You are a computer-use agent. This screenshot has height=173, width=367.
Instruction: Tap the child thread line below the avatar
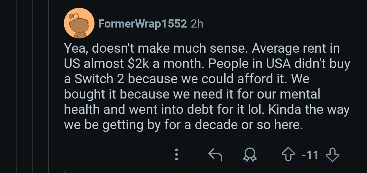(x=65, y=171)
